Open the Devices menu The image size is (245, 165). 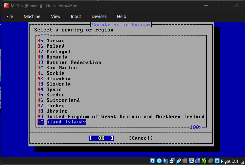[99, 16]
